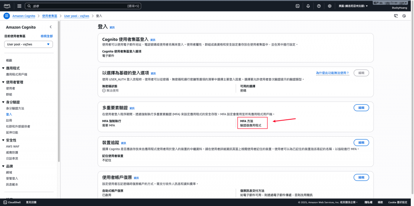Go to Amazon Cognito breadcrumb link
The image size is (414, 206).
(x=24, y=16)
